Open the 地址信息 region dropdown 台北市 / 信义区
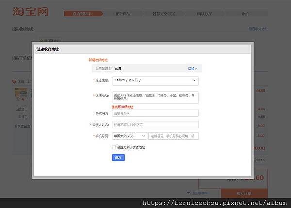291x208 pixels. [155, 81]
